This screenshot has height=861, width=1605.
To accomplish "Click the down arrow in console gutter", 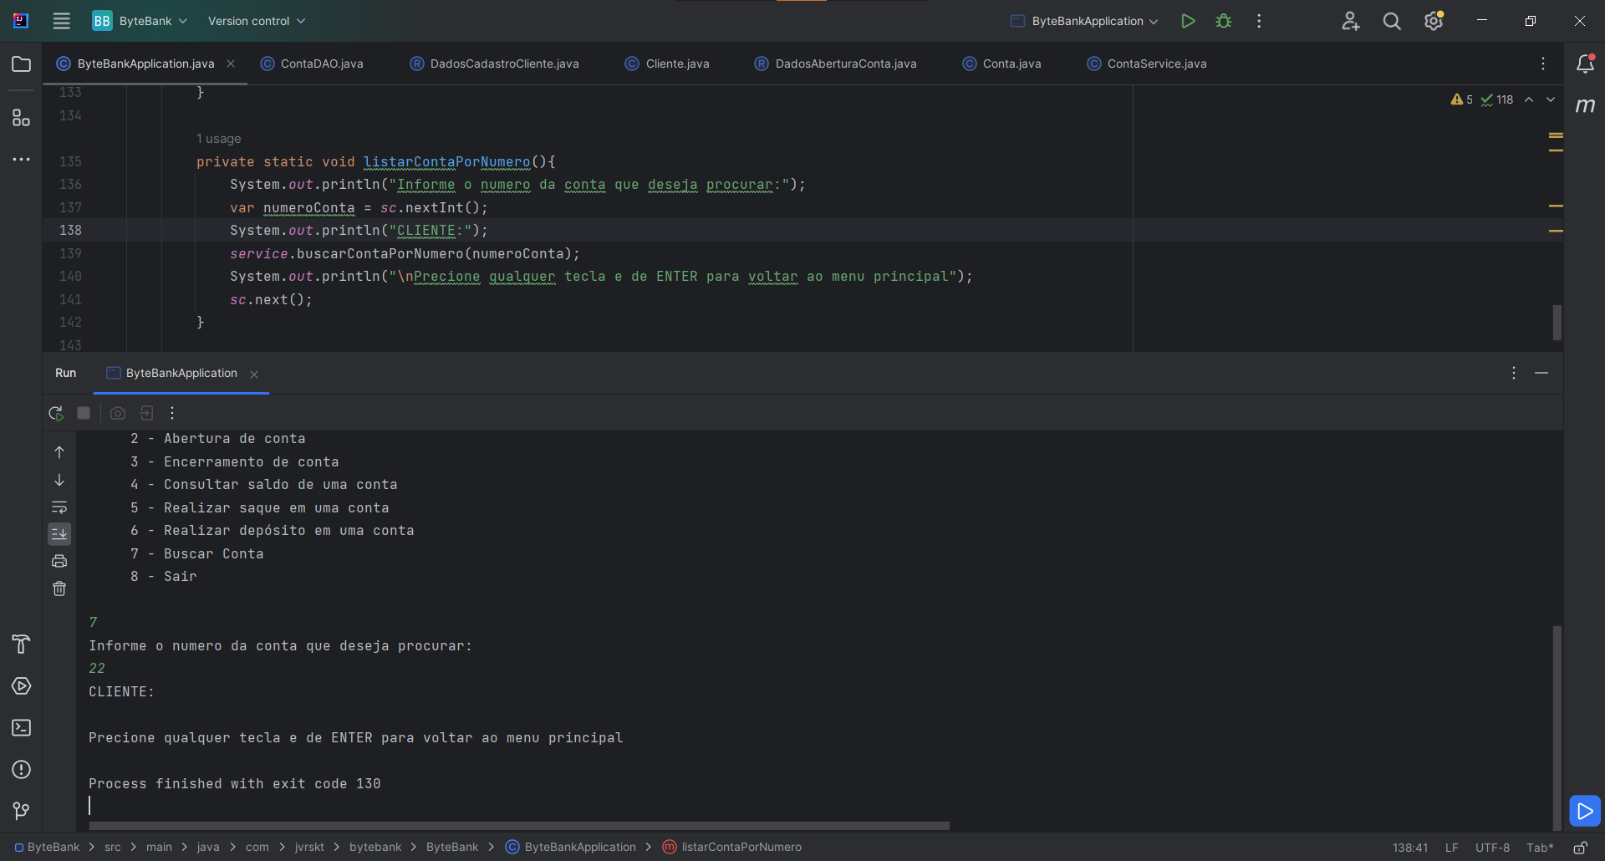I will click(59, 480).
